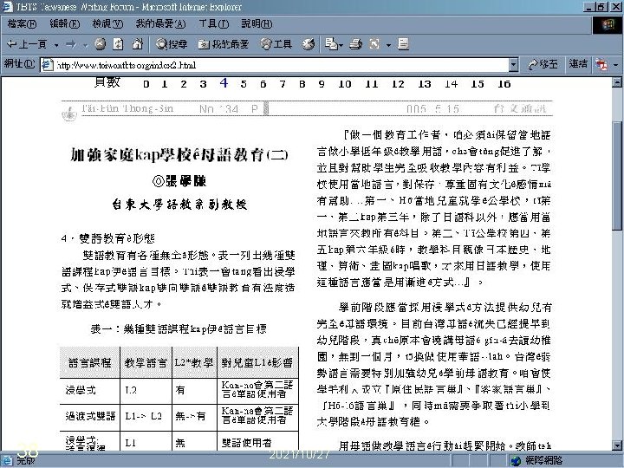The height and width of the screenshot is (468, 624).
Task: Open the Forward history dropdown arrow
Action: coord(85,45)
